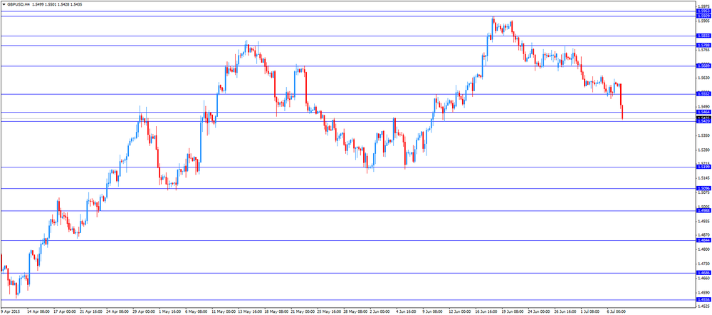Select the 1.5096 horizontal line price label
Image resolution: width=712 pixels, height=315 pixels.
tap(703, 187)
